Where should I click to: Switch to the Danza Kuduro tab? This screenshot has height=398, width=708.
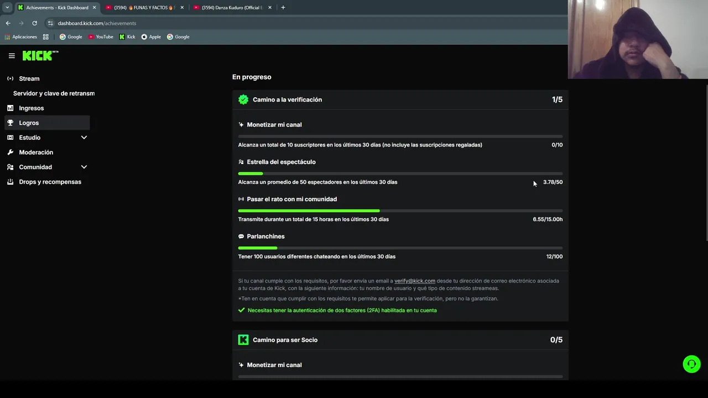point(231,8)
